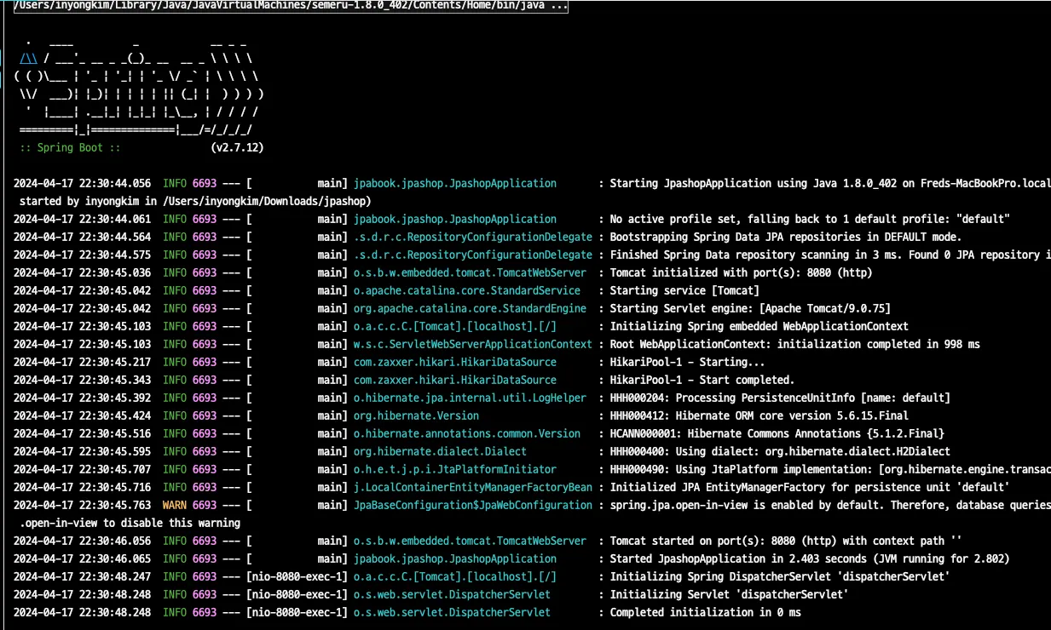This screenshot has width=1051, height=630.
Task: Click timestamp 2024-04-17 22:30:45.036
Action: pos(82,272)
